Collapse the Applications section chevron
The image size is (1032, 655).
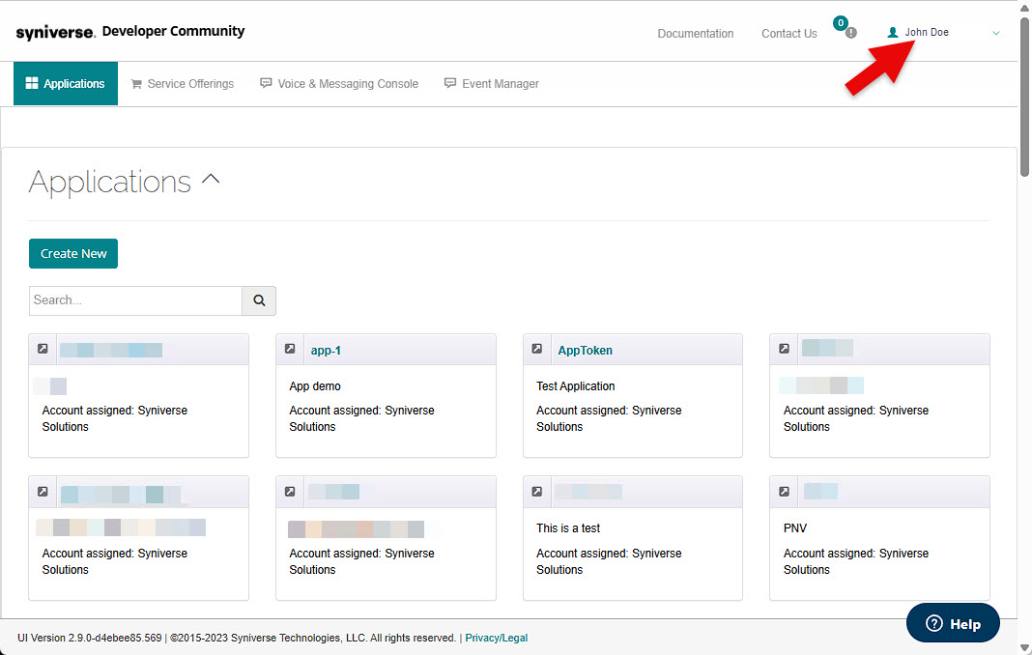[x=211, y=180]
